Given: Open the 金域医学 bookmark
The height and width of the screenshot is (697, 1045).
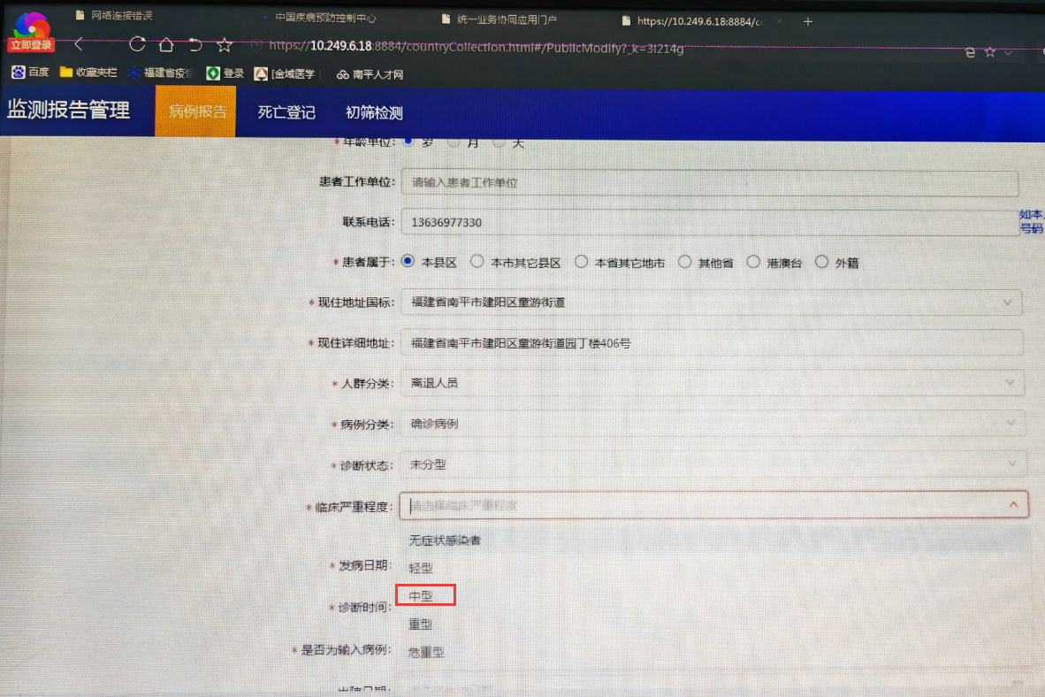Looking at the screenshot, I should click(285, 74).
